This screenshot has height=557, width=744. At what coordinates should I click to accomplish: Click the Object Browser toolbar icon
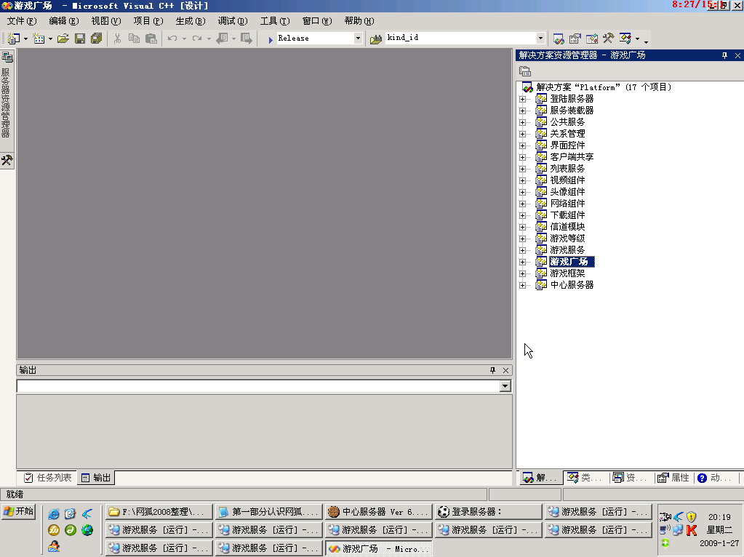click(592, 39)
